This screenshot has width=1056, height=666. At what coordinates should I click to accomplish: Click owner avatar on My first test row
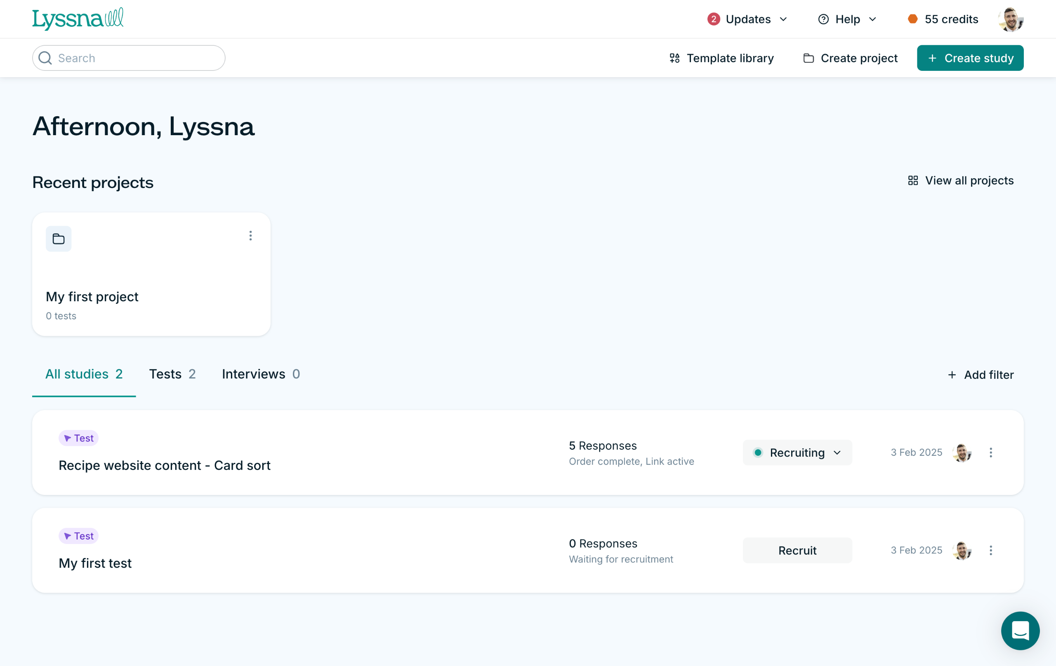(x=962, y=550)
